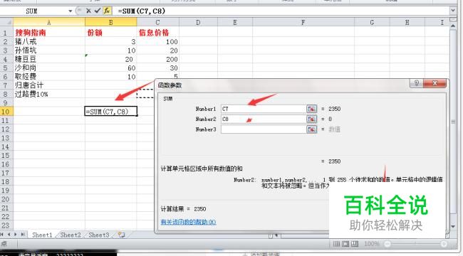Select column C header

[157, 22]
